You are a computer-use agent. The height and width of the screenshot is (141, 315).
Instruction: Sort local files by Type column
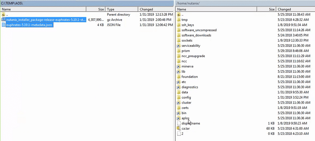click(122, 9)
